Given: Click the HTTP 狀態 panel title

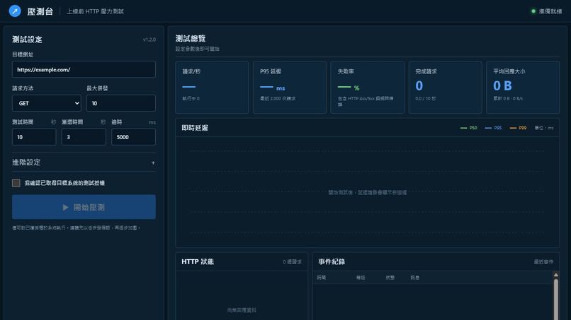Looking at the screenshot, I should pos(198,261).
